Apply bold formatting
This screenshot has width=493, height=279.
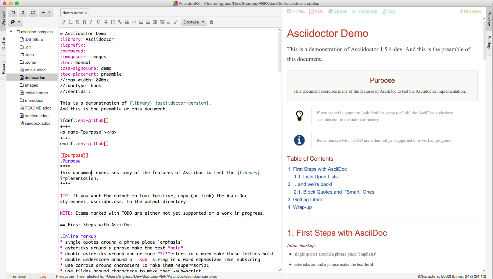85,22
